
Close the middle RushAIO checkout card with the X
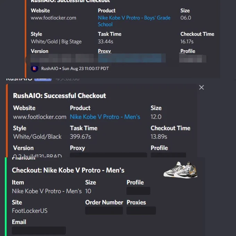coord(201,87)
